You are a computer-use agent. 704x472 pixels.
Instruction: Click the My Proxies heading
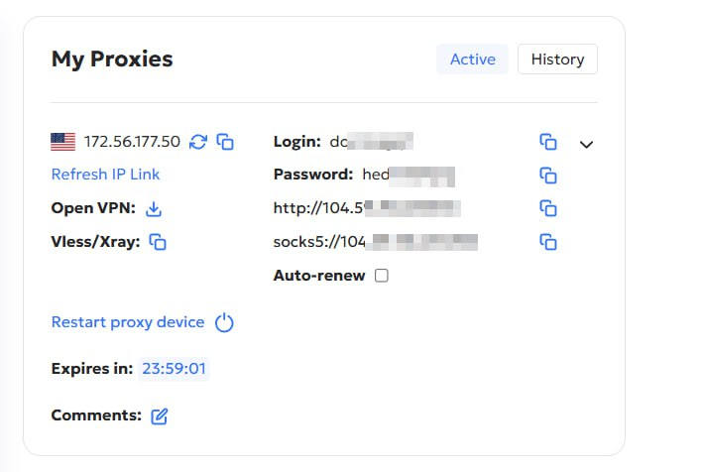pos(112,59)
